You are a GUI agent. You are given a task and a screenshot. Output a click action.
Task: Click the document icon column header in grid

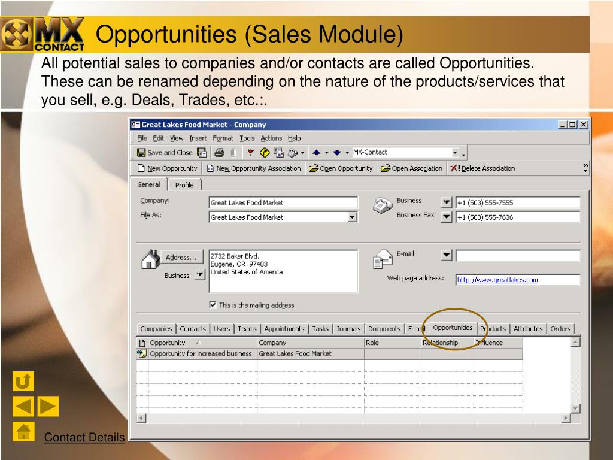(x=142, y=343)
